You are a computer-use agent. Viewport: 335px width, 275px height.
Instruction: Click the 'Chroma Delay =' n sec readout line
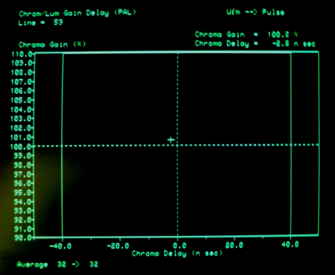[x=255, y=44]
